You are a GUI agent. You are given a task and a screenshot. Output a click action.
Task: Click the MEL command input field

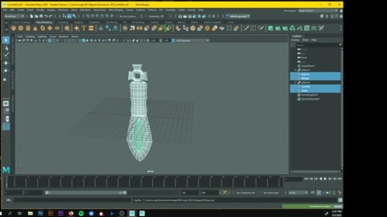(72, 200)
